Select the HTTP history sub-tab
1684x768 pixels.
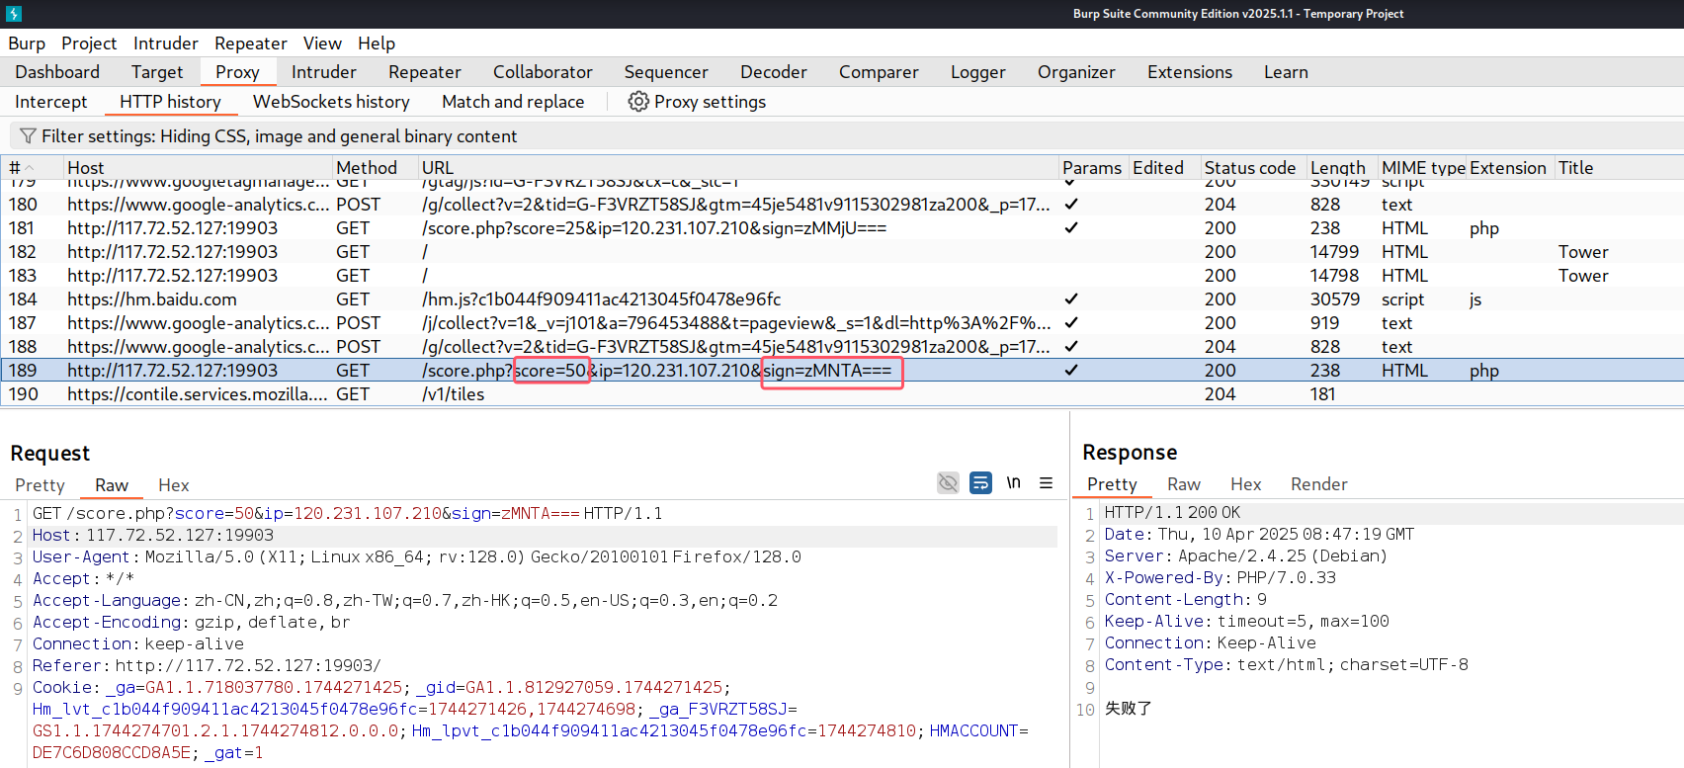coord(170,102)
